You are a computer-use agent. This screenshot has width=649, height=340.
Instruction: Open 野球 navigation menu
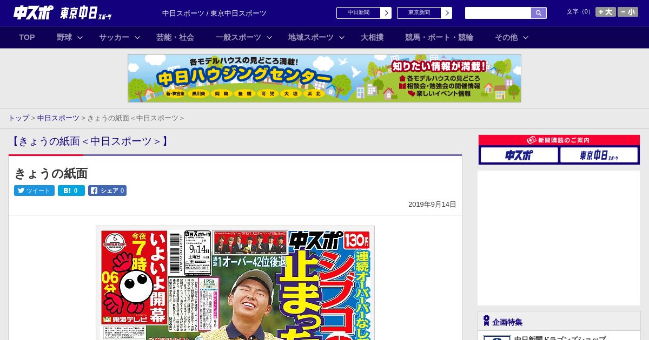[x=64, y=37]
